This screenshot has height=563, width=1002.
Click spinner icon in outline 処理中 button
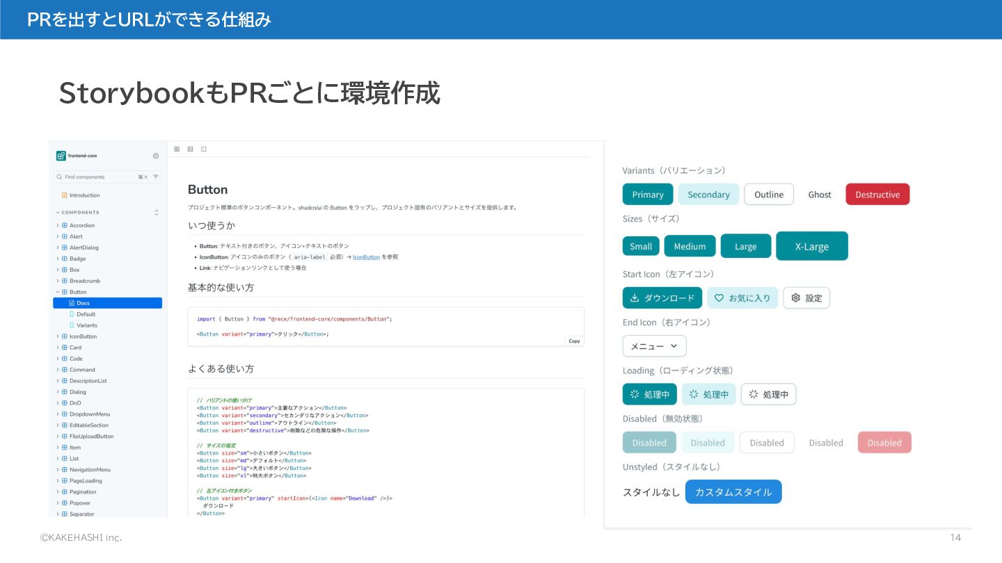(x=753, y=394)
